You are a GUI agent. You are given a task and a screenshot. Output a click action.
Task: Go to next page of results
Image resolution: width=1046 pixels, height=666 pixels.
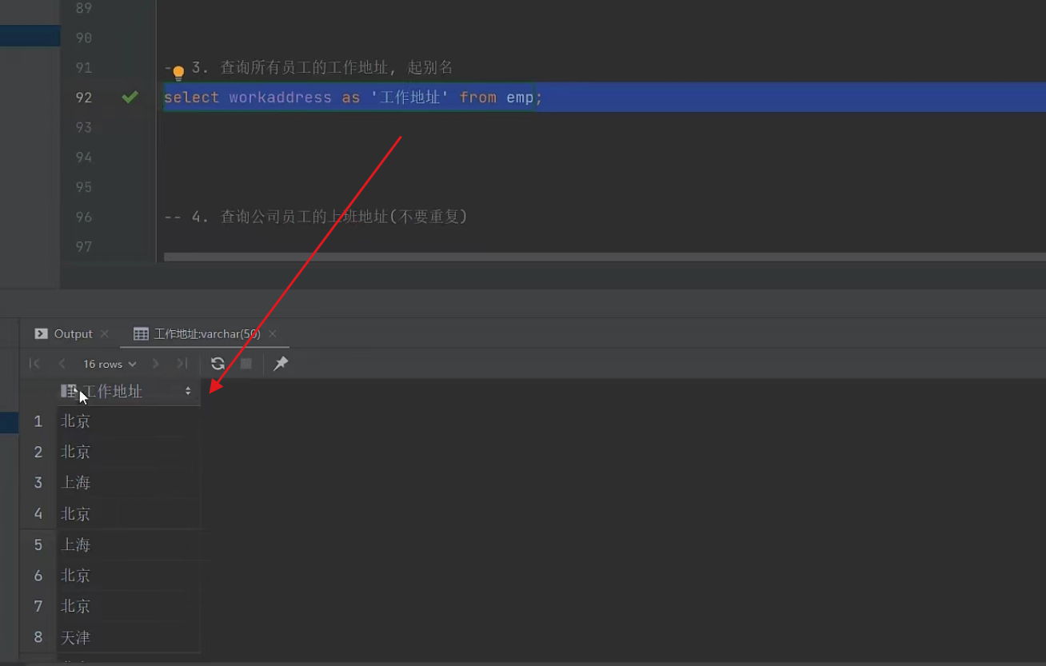tap(156, 364)
